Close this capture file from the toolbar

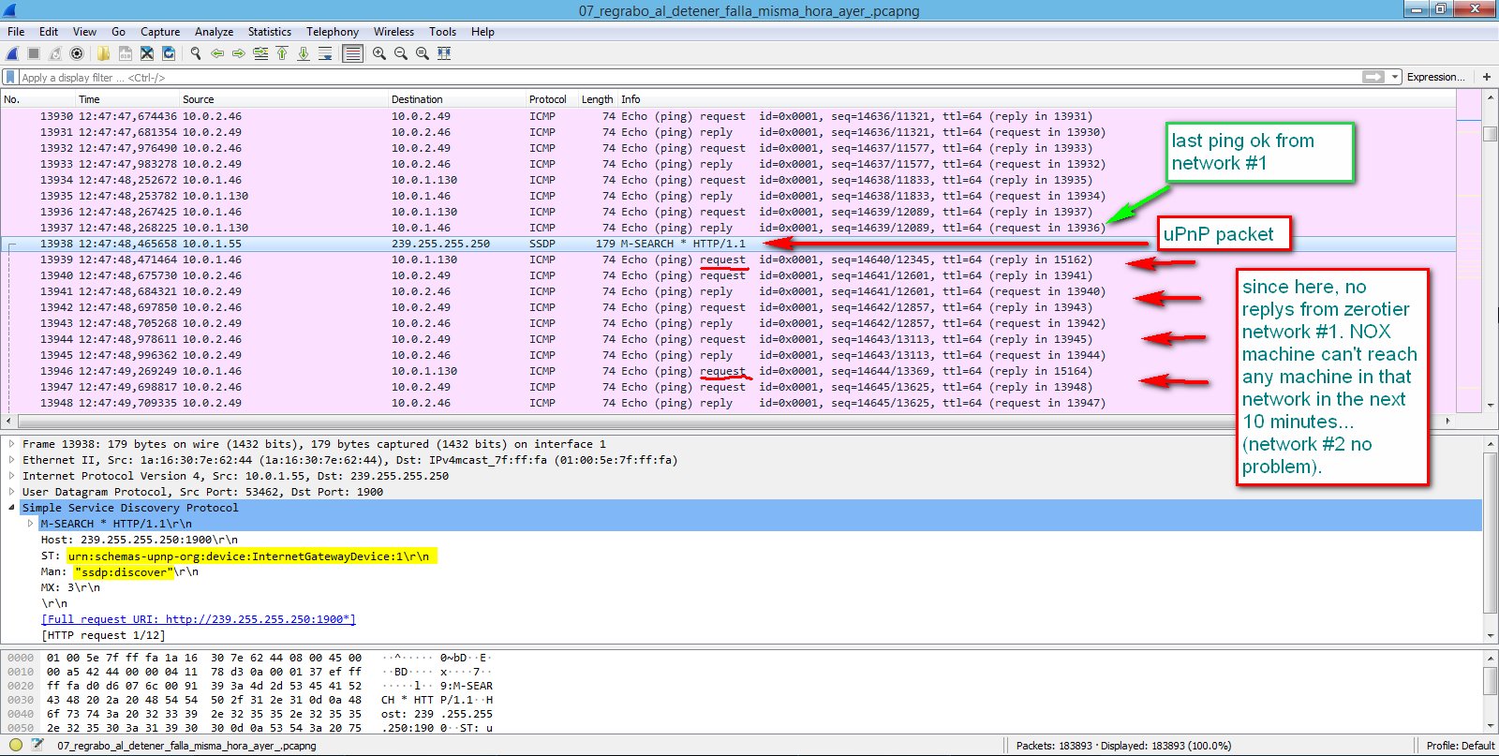click(147, 53)
